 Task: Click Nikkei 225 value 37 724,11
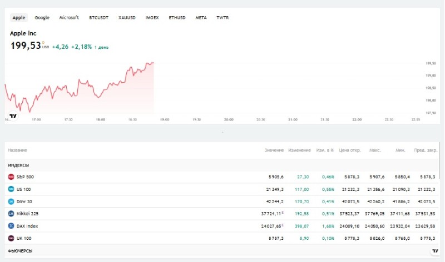271,214
